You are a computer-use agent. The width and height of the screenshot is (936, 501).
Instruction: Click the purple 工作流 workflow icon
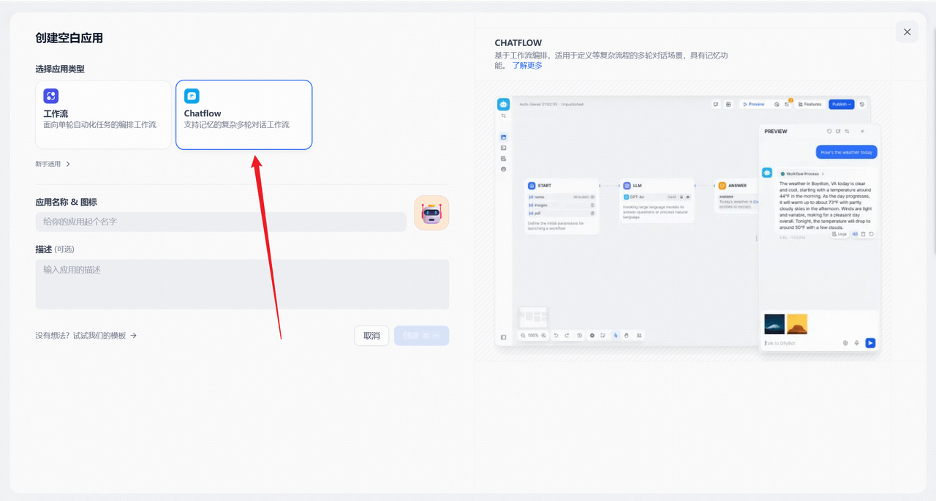51,96
